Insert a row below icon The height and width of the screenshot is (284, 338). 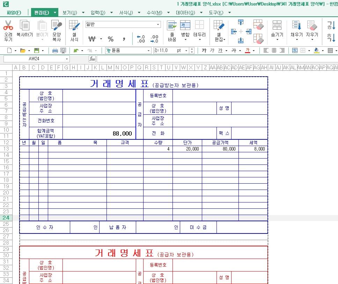[x=241, y=40]
